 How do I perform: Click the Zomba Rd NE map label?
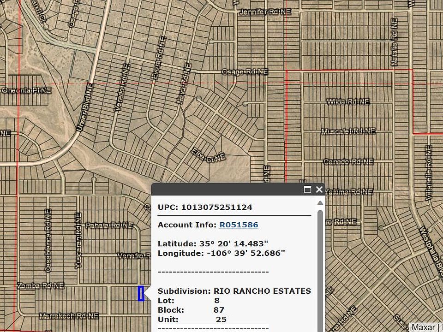[41, 286]
